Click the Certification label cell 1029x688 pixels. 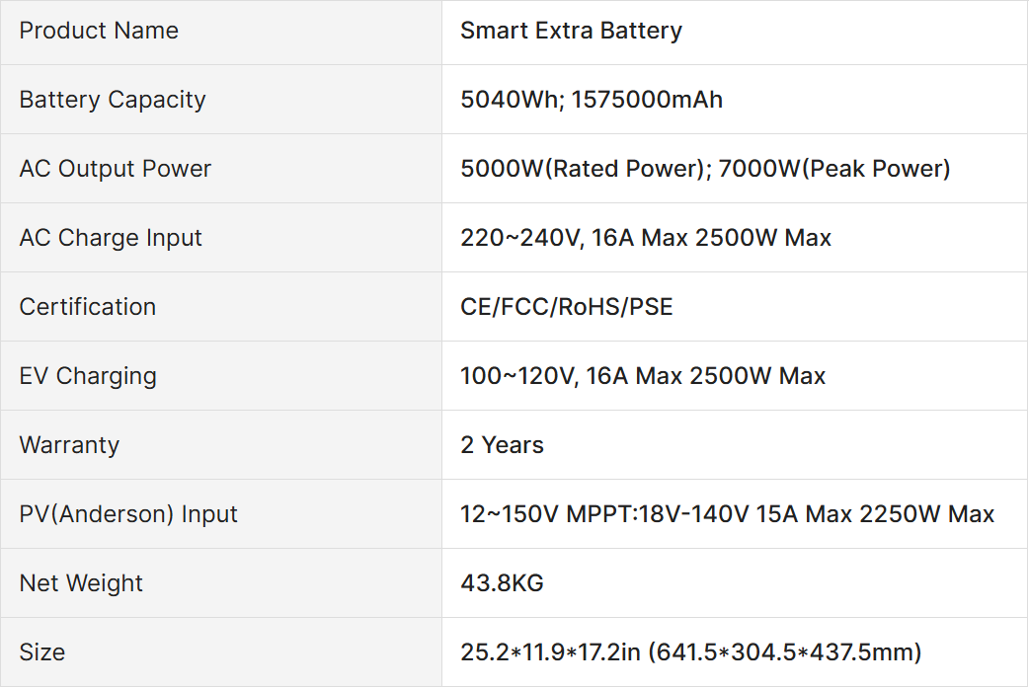221,307
